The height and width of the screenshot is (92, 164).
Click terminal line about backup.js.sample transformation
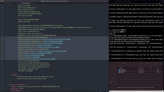tap(136, 51)
